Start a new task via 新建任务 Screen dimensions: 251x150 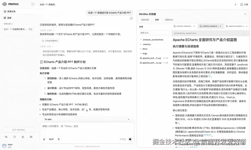point(10,11)
